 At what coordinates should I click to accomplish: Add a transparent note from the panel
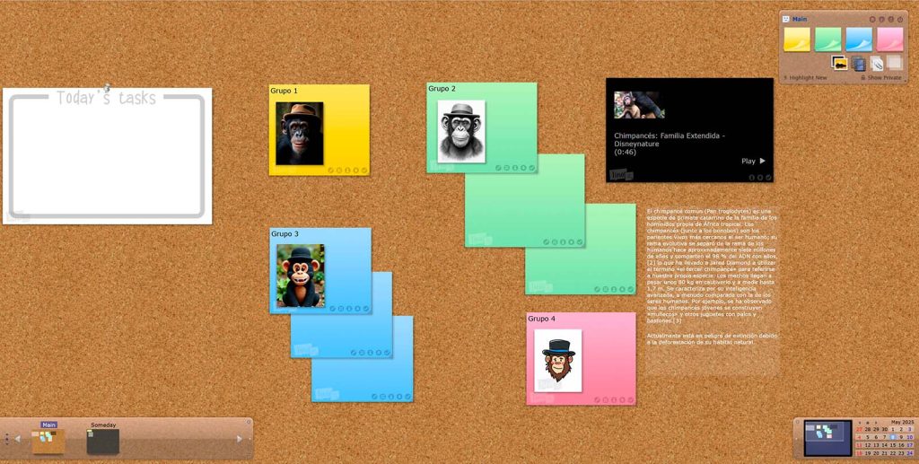point(895,63)
